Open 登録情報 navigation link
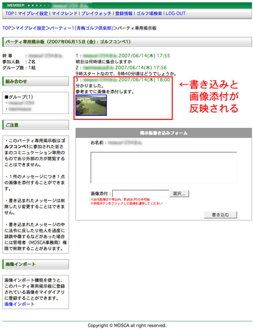The width and height of the screenshot is (253, 329). [x=124, y=14]
